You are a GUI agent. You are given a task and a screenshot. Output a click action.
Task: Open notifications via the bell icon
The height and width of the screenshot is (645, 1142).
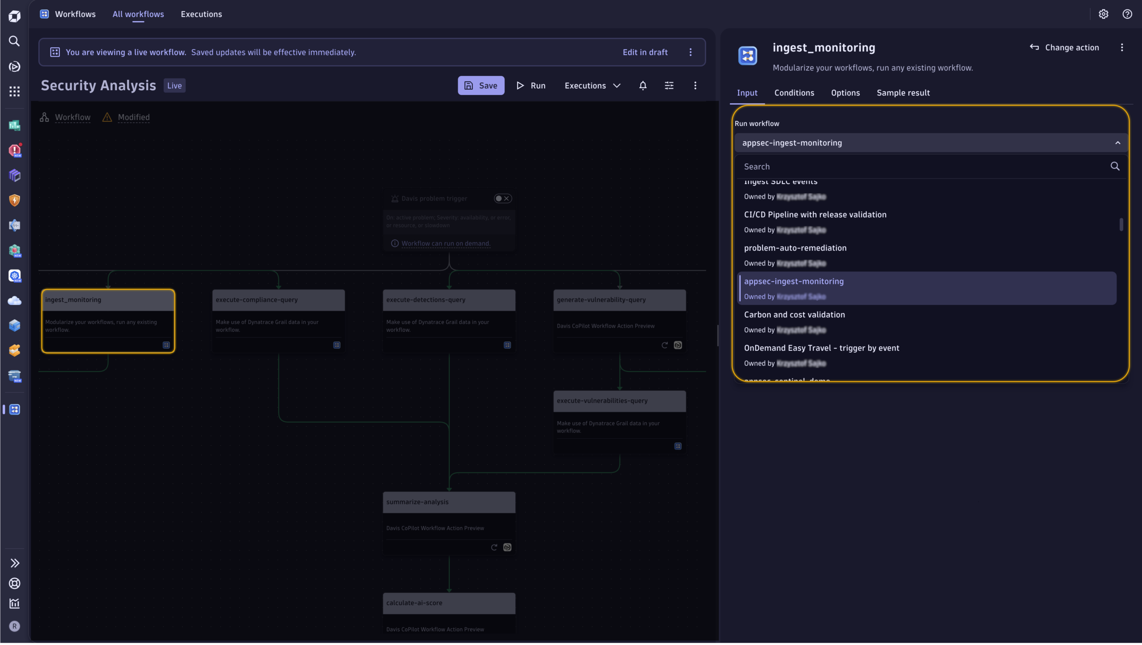tap(642, 85)
